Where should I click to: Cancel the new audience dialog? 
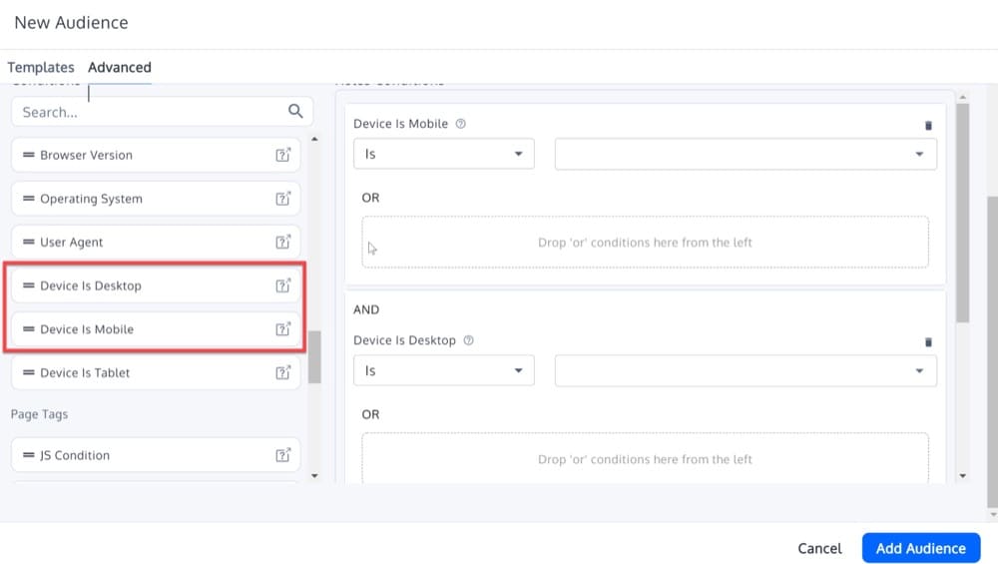(819, 548)
